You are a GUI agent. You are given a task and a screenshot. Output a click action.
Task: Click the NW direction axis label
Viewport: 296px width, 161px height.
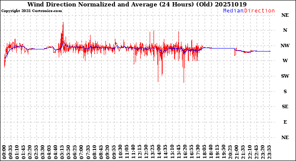point(285,46)
